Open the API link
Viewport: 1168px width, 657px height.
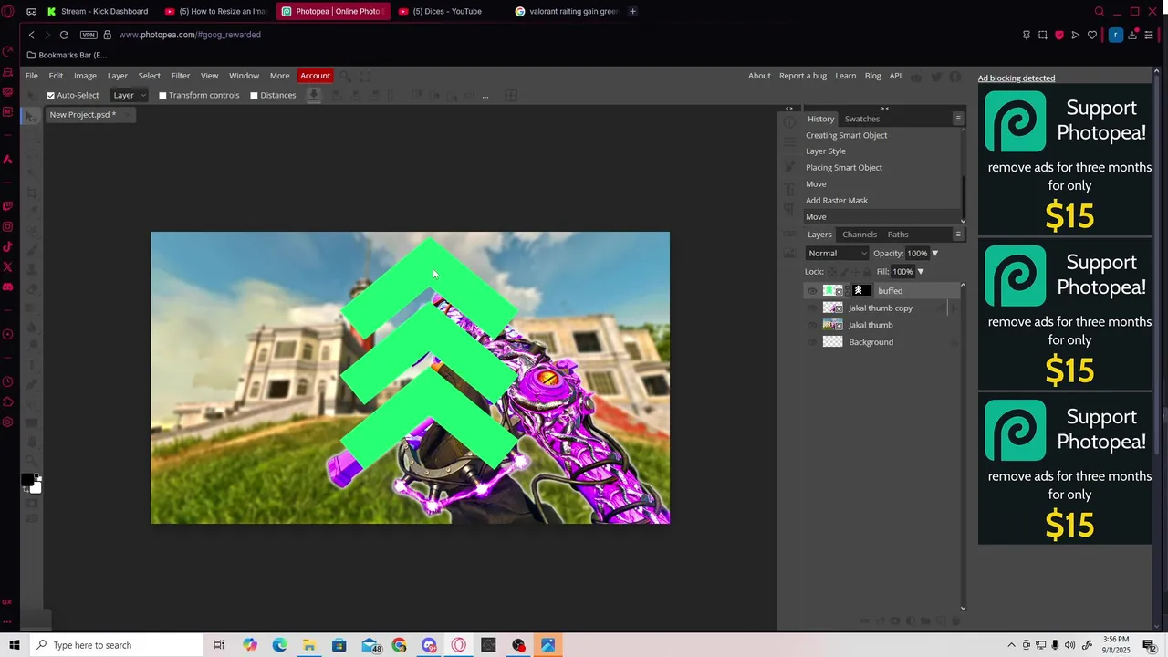(x=895, y=76)
